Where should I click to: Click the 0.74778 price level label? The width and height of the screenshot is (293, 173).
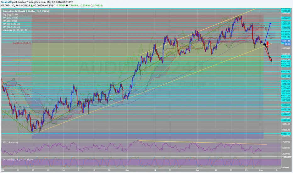tap(286, 57)
